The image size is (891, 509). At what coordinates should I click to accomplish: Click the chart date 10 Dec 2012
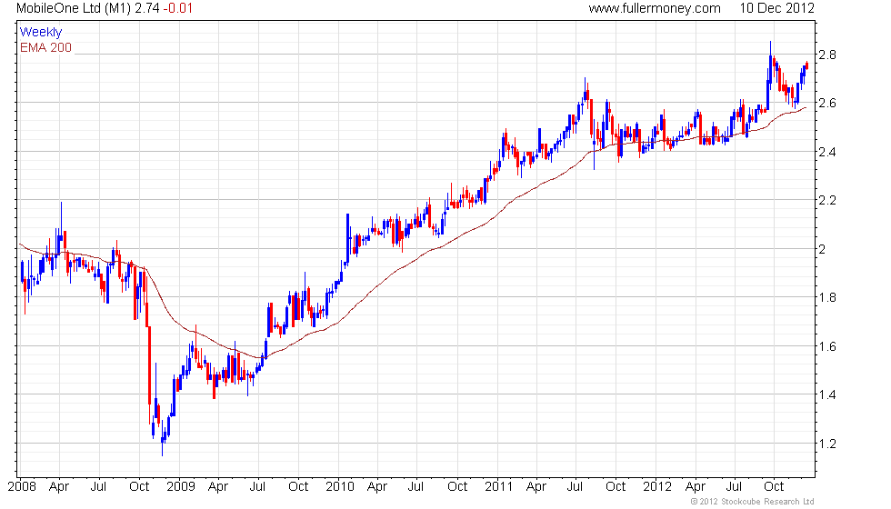click(x=776, y=8)
